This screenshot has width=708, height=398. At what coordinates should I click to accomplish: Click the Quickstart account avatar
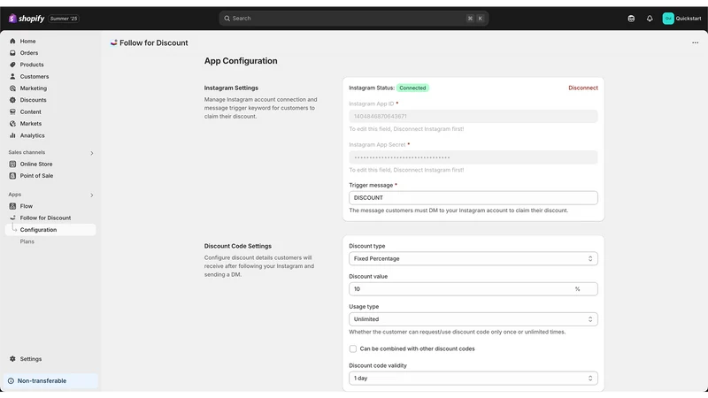pyautogui.click(x=668, y=19)
